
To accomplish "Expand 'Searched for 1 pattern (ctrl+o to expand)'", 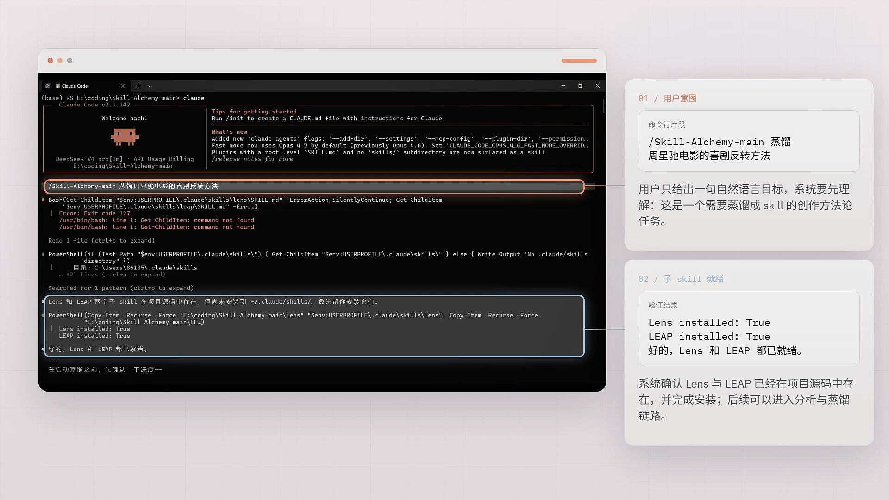I will (x=121, y=288).
